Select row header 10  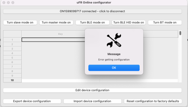pos(12,80)
